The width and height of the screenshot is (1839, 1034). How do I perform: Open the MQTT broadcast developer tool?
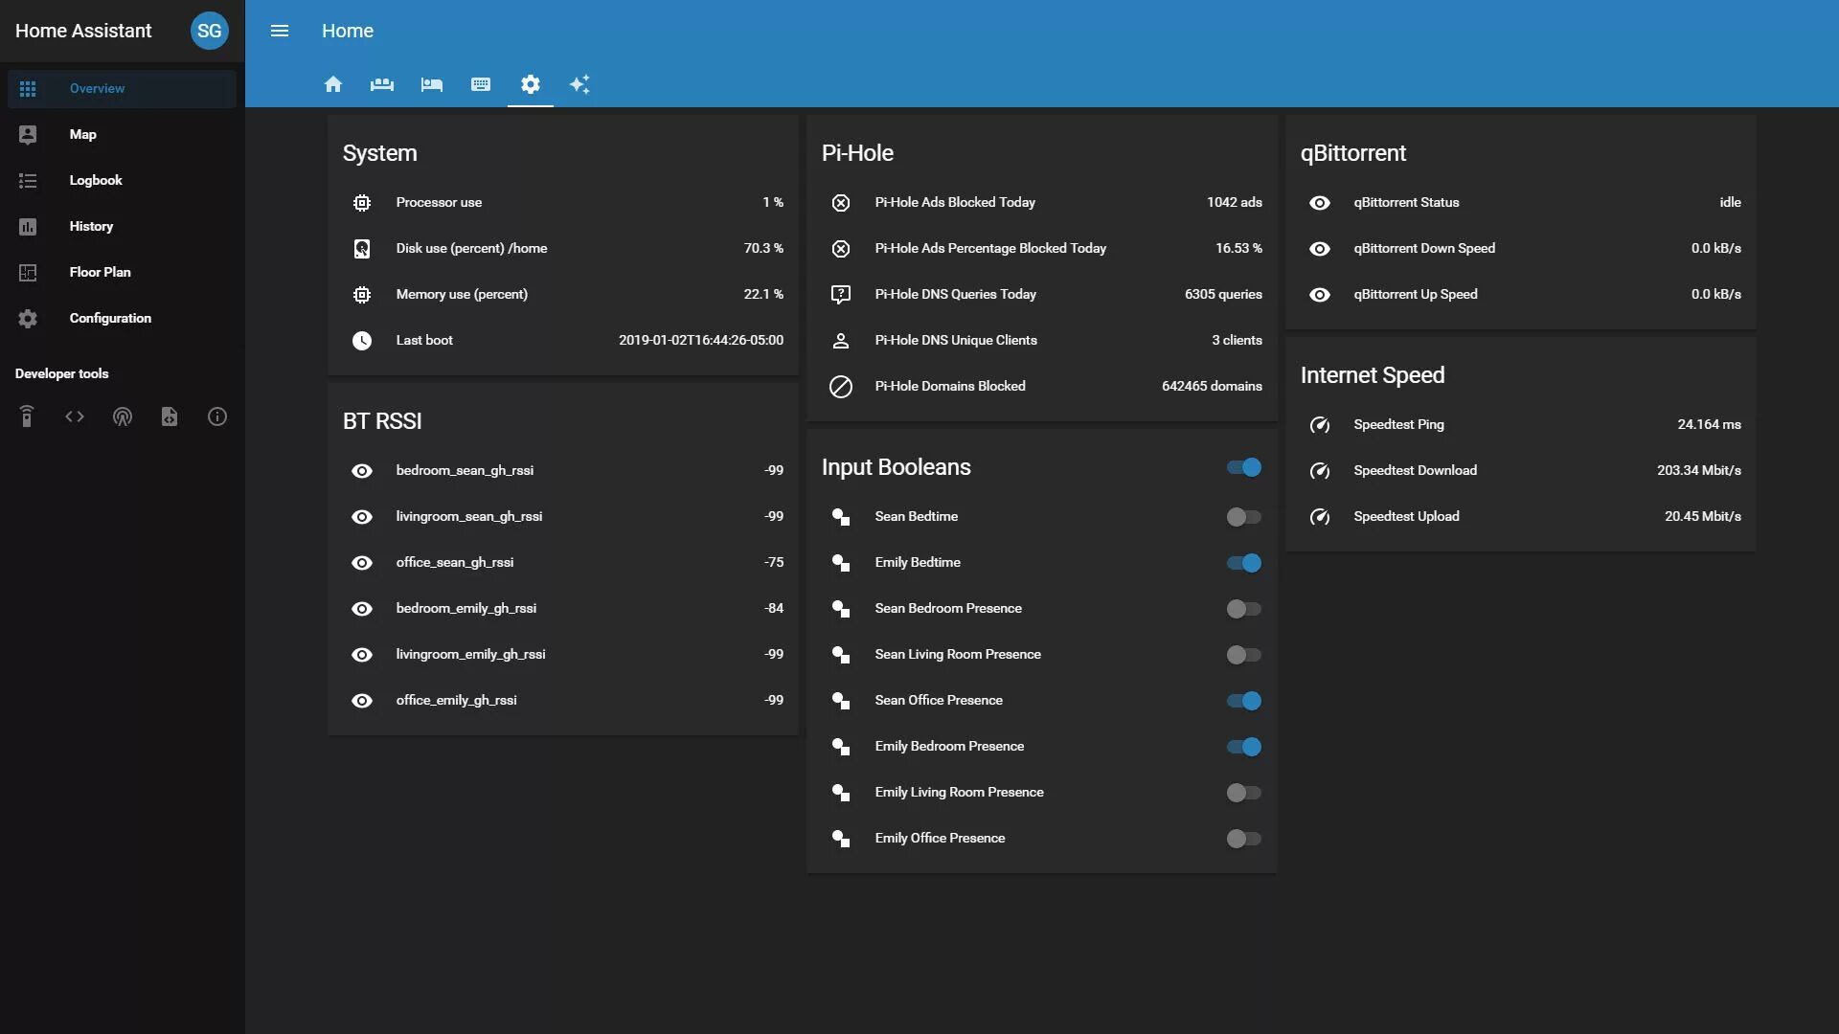(123, 416)
